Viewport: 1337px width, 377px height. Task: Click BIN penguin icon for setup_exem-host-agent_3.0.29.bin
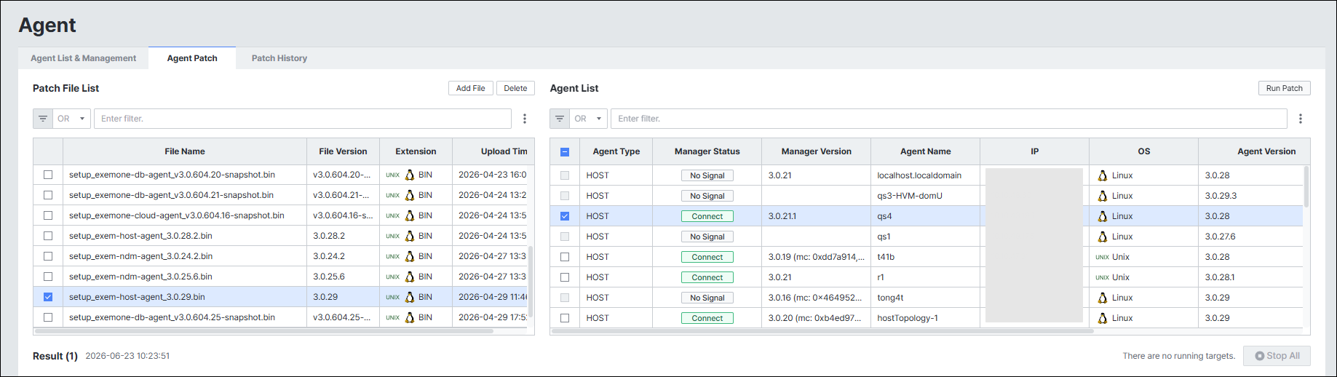pyautogui.click(x=410, y=297)
